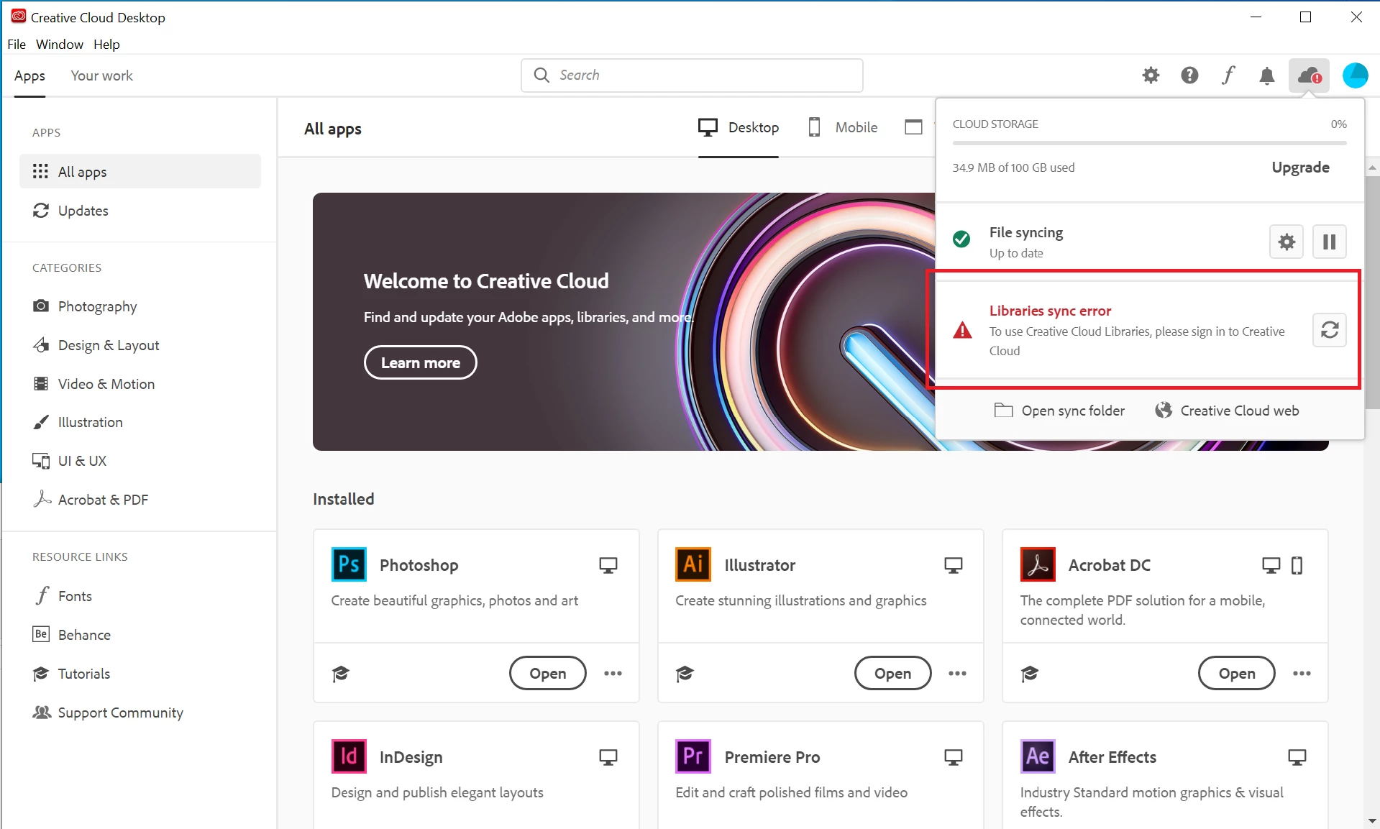Select the Mobile platform tab
The height and width of the screenshot is (829, 1380).
[x=843, y=127]
